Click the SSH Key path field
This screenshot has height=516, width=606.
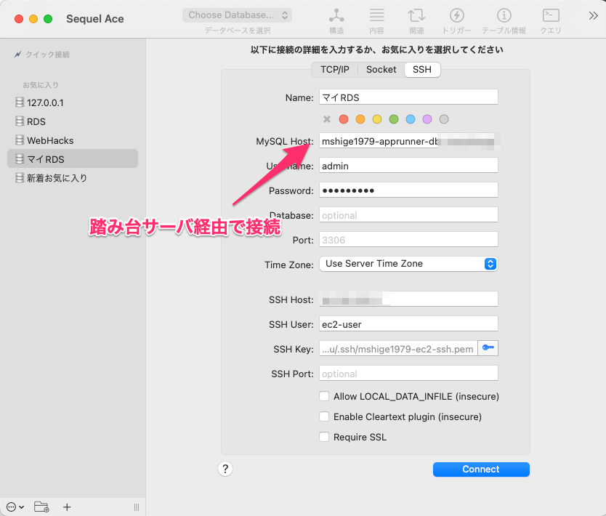coord(398,349)
